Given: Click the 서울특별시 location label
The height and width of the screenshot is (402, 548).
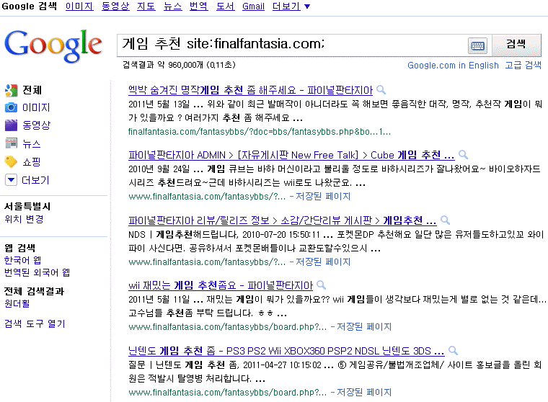Looking at the screenshot, I should pos(27,207).
